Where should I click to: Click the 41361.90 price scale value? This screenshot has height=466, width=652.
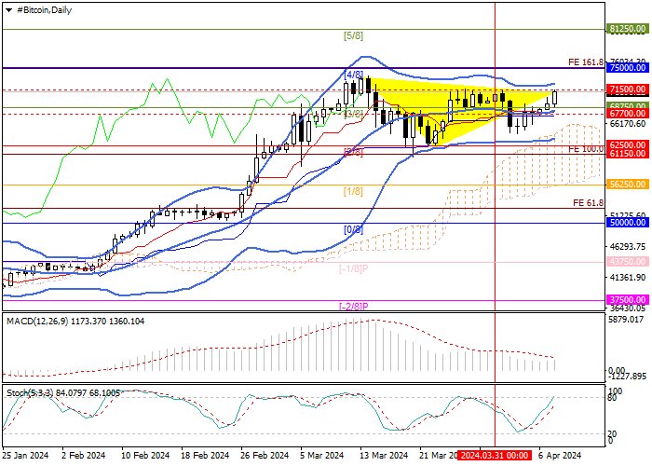coord(628,277)
